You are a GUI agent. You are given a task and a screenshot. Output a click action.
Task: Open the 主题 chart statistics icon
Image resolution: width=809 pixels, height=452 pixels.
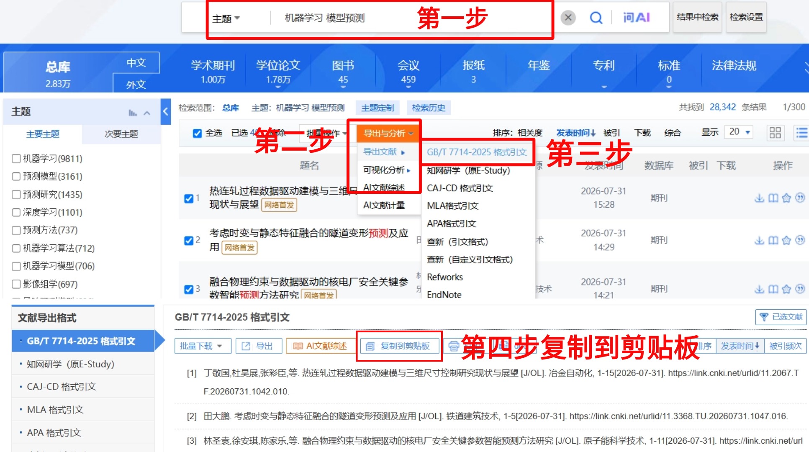tap(133, 113)
